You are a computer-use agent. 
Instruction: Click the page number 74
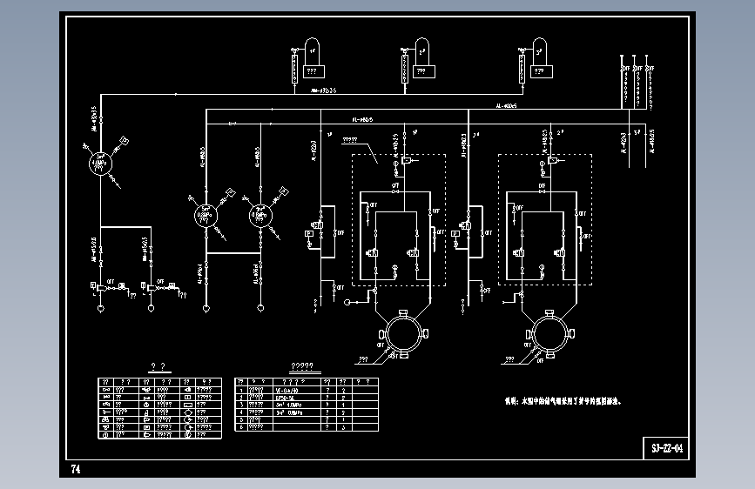76,469
